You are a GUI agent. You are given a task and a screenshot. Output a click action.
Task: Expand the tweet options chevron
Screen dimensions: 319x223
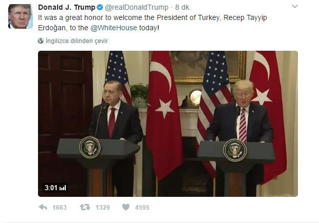click(x=295, y=7)
